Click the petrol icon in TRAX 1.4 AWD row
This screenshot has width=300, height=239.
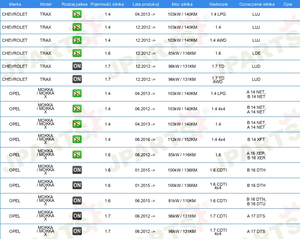coord(77,40)
